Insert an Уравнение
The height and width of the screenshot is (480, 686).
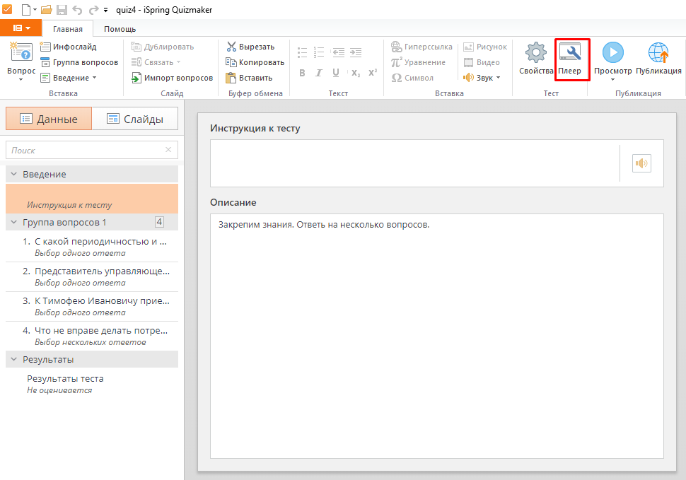(x=418, y=62)
